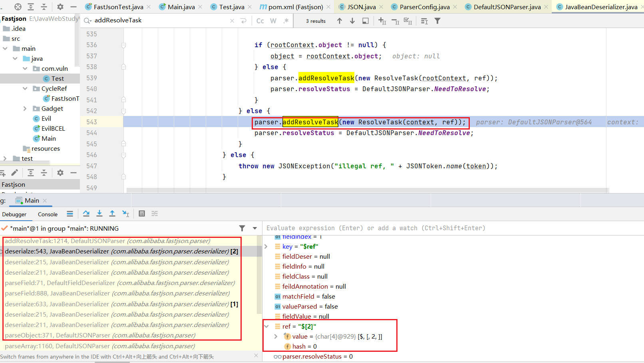Open Project panel settings gear

[x=60, y=7]
